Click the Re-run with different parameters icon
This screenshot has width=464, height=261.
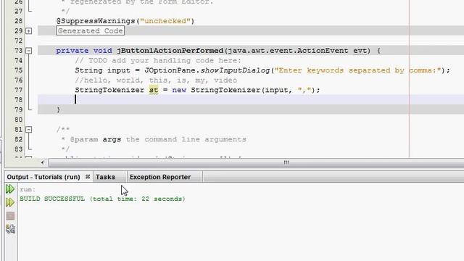pyautogui.click(x=10, y=202)
